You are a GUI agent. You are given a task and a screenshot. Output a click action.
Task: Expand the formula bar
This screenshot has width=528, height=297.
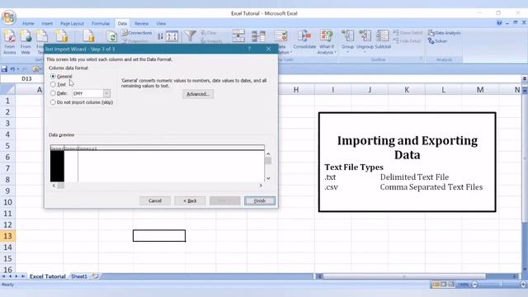[525, 79]
